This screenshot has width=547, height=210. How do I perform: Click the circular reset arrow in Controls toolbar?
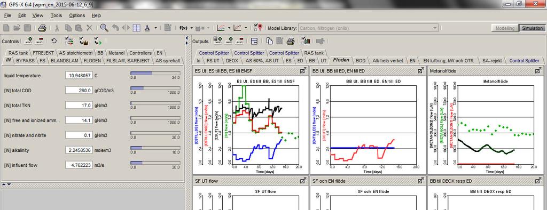[54, 41]
